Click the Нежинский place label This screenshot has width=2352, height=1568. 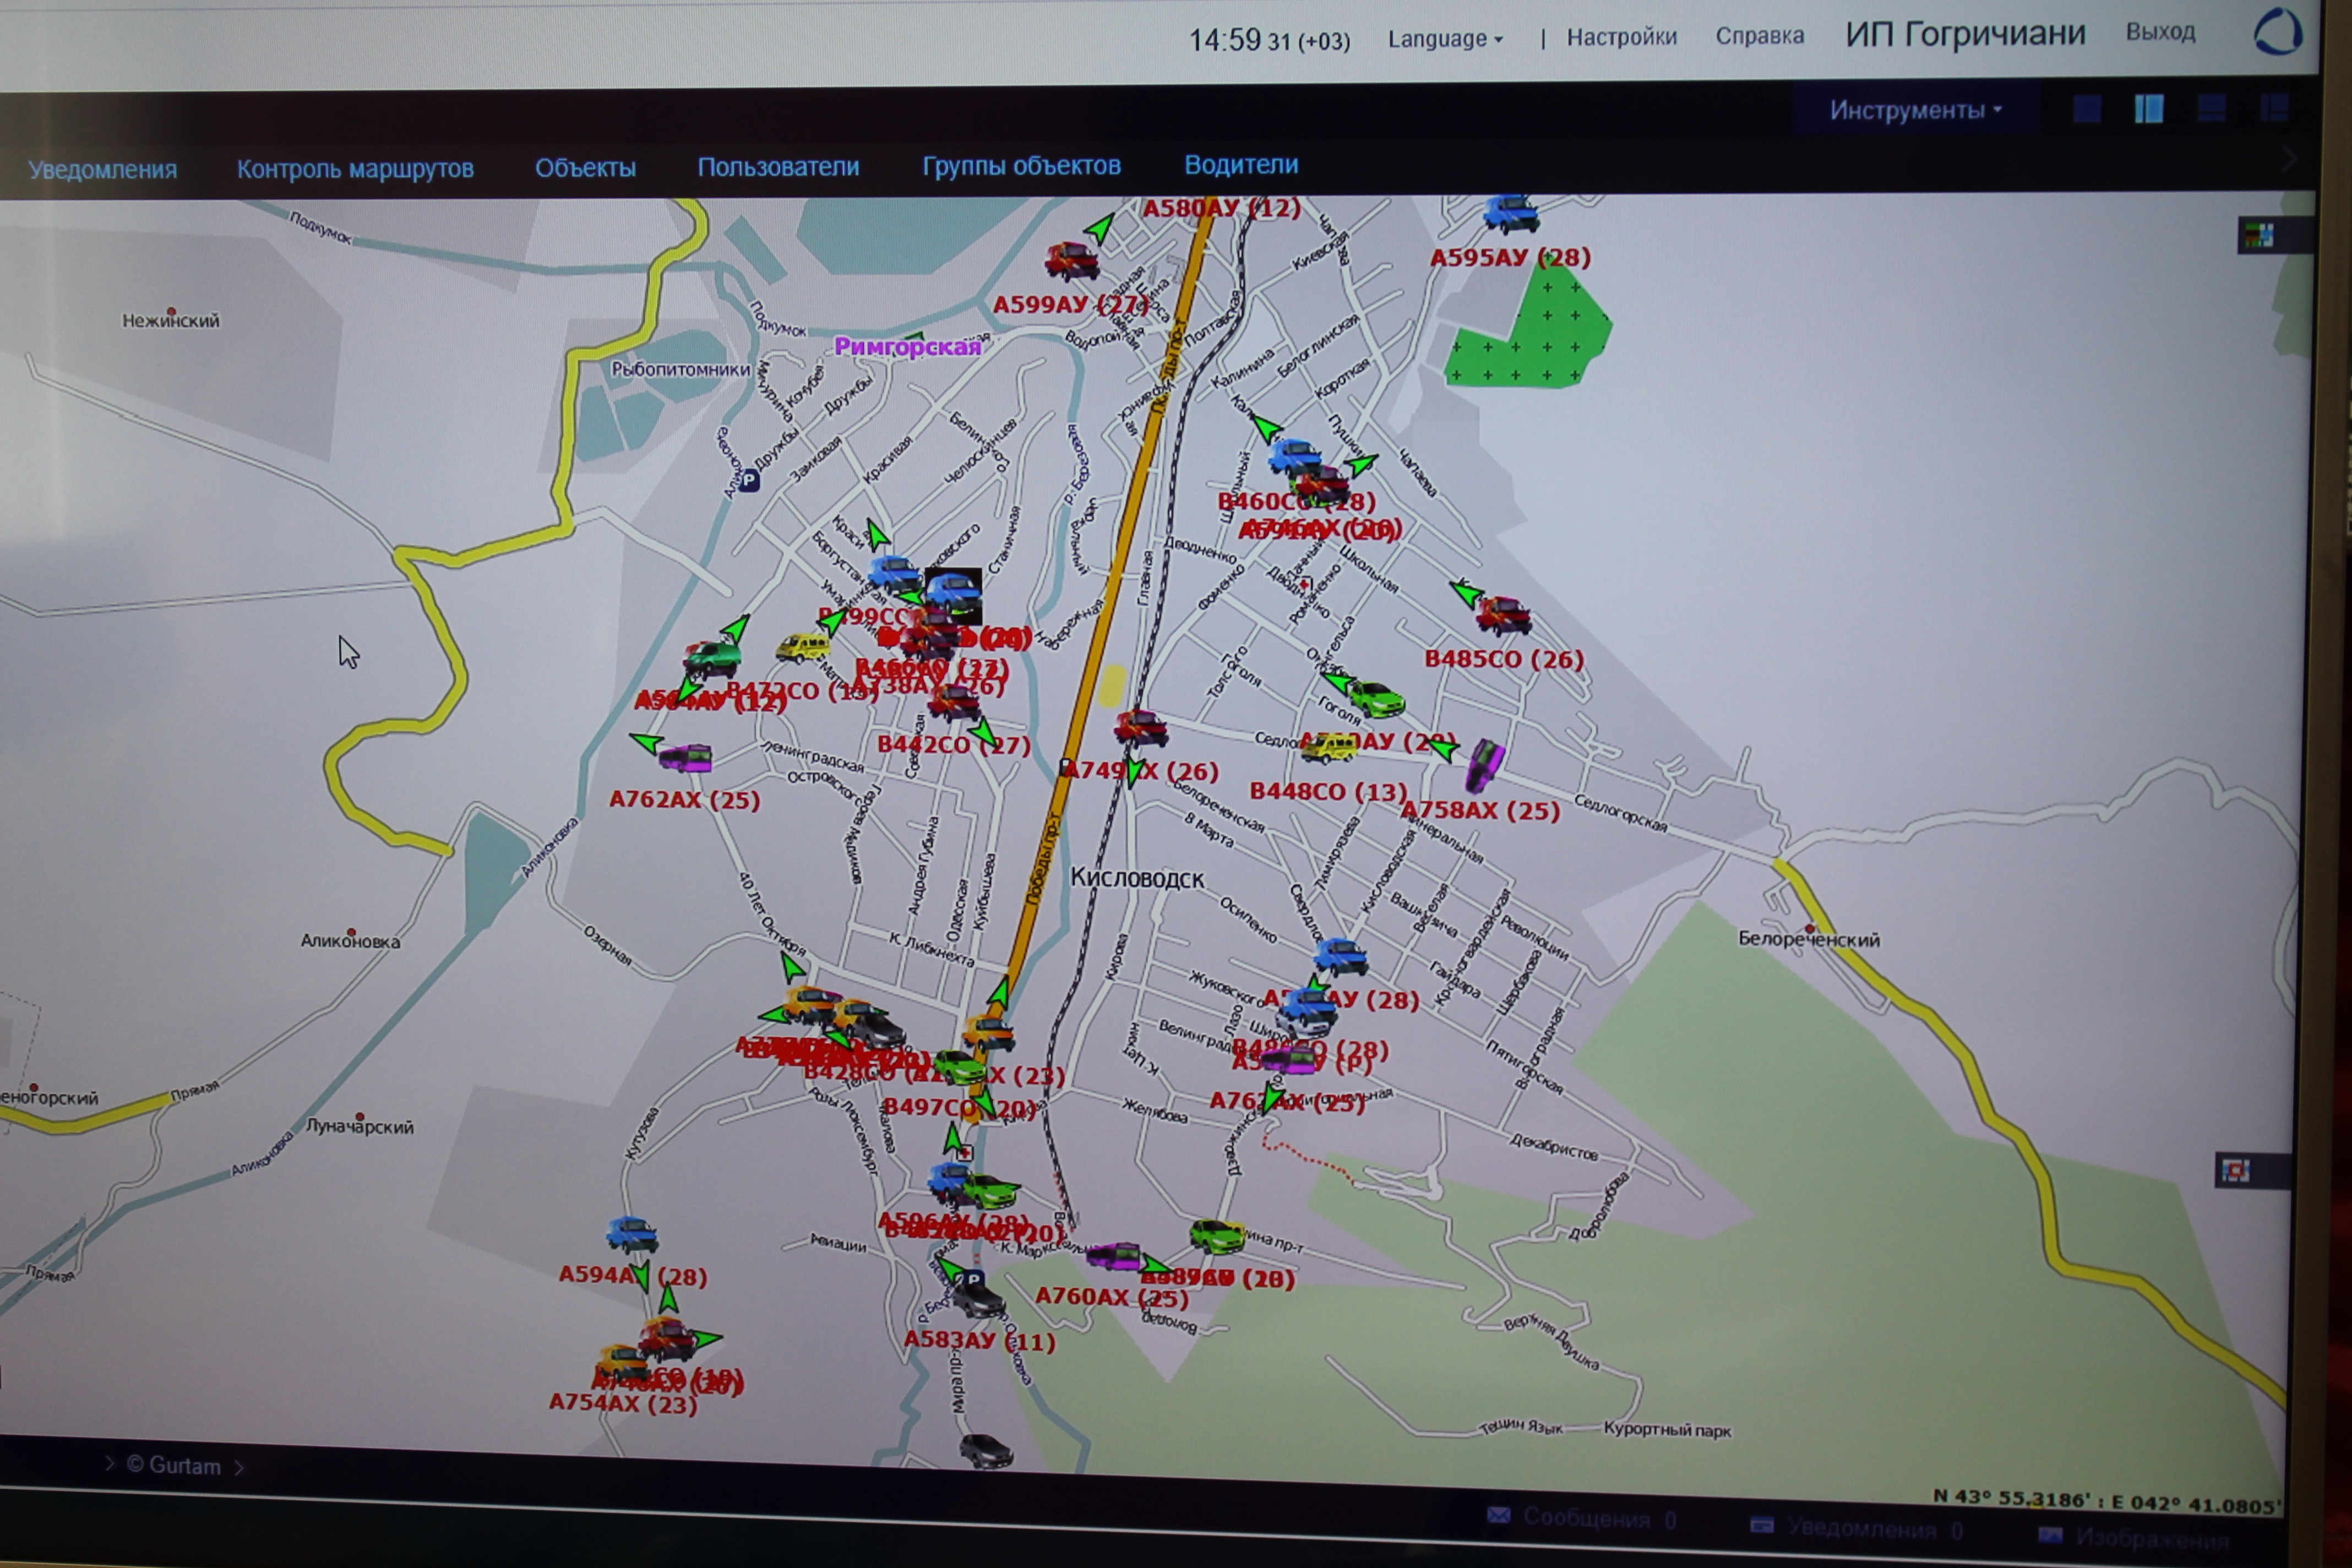pyautogui.click(x=171, y=321)
